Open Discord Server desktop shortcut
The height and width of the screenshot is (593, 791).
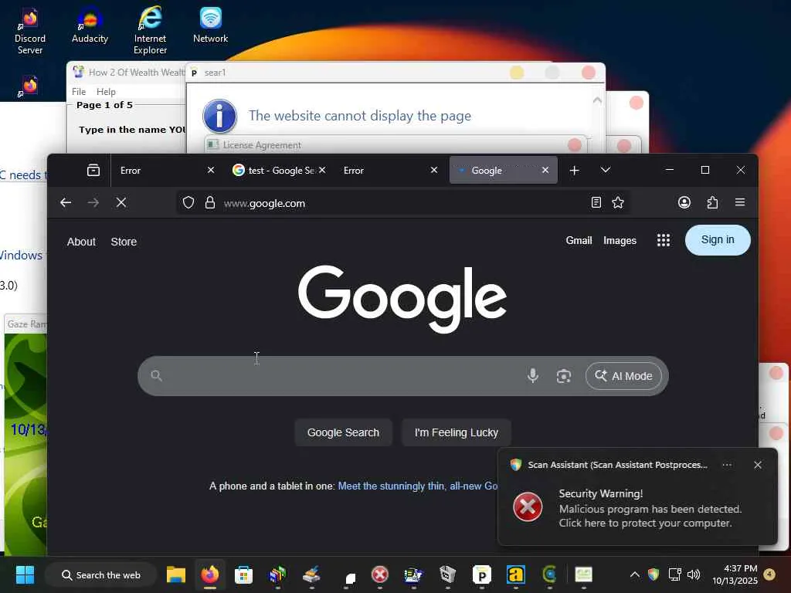pos(30,31)
